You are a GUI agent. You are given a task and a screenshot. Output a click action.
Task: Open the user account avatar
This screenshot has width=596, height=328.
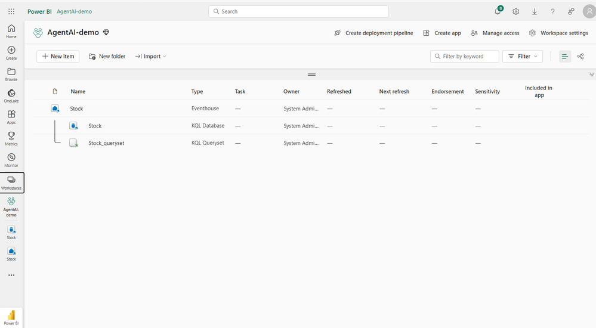coord(589,11)
